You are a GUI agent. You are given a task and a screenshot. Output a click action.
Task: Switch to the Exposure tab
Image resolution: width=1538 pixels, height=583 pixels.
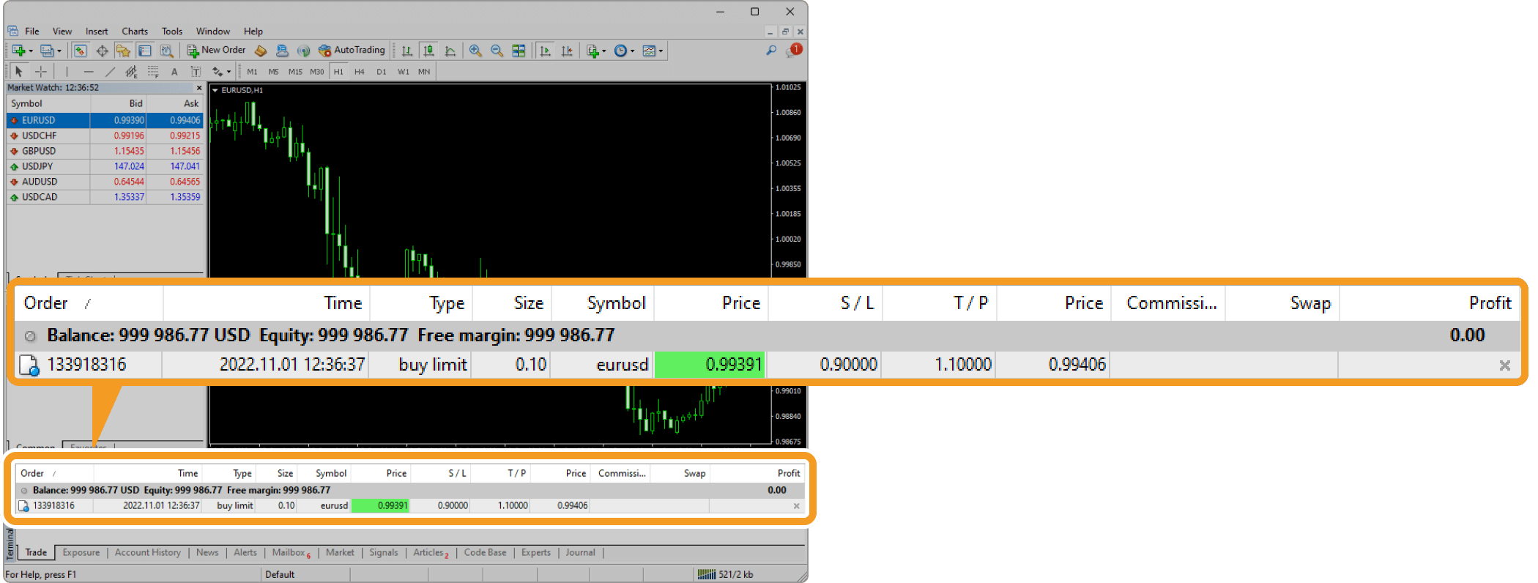point(81,552)
